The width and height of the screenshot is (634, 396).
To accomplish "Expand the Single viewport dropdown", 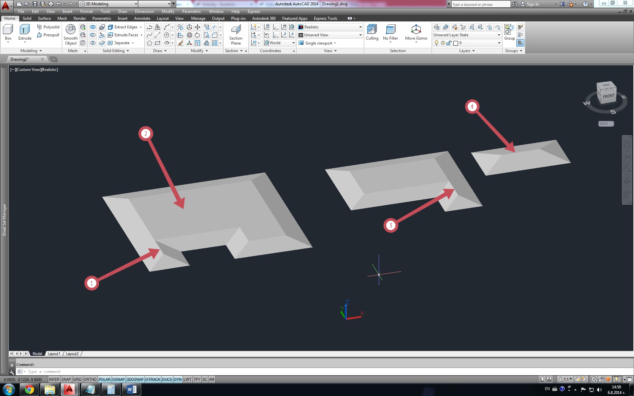I will [317, 43].
